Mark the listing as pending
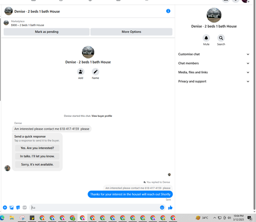Viewport: 256px width, 222px height. [x=47, y=32]
